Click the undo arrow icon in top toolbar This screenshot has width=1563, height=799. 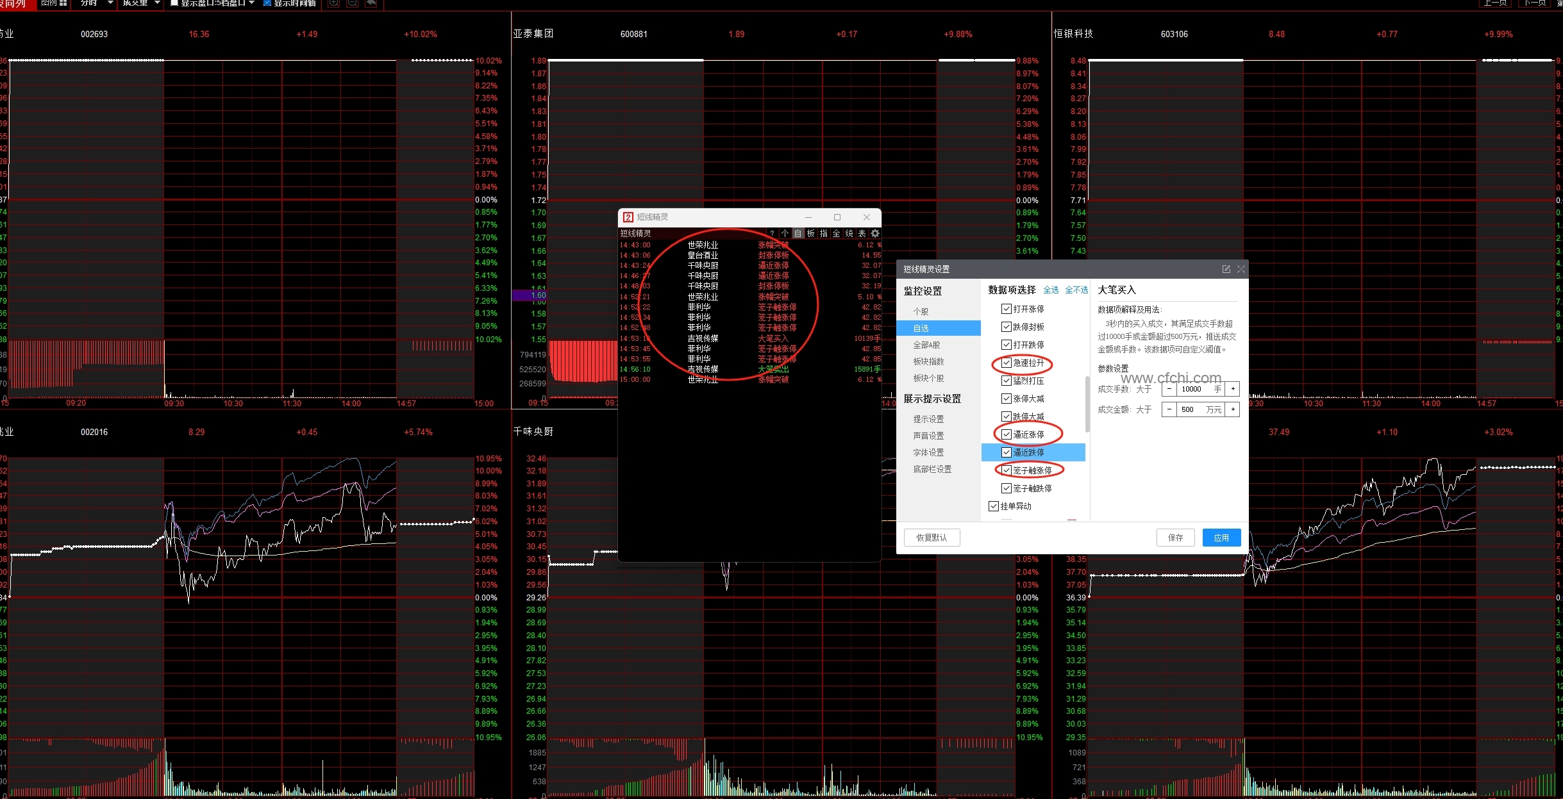tap(371, 3)
